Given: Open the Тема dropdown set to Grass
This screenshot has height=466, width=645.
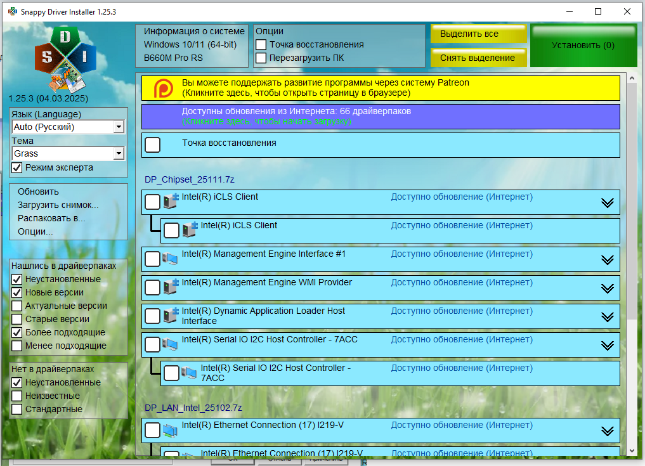Looking at the screenshot, I should click(x=118, y=154).
